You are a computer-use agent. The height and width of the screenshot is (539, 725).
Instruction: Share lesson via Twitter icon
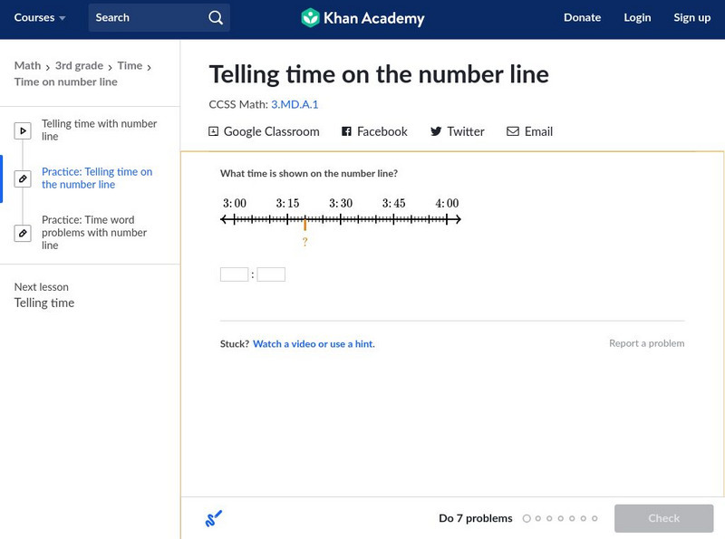(x=436, y=131)
